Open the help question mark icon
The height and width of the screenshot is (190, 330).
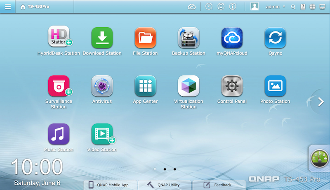[x=303, y=7]
